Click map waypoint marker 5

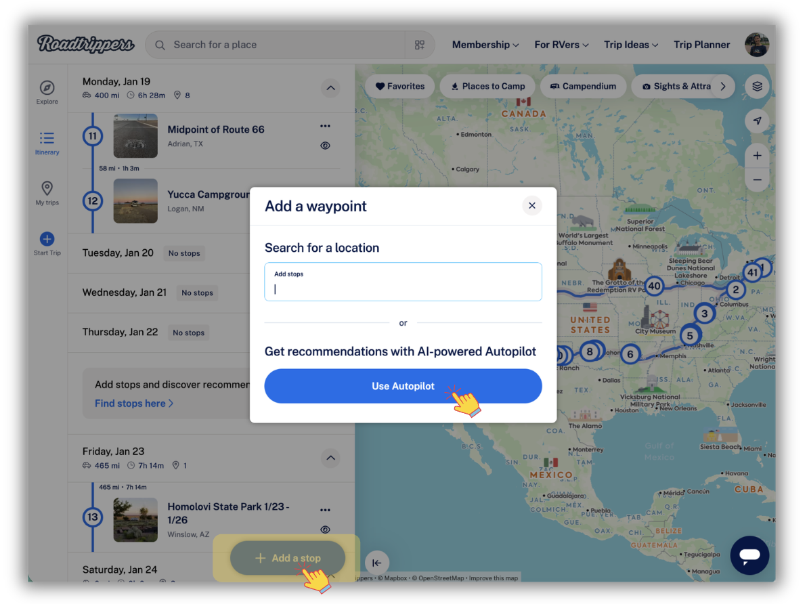click(x=690, y=336)
